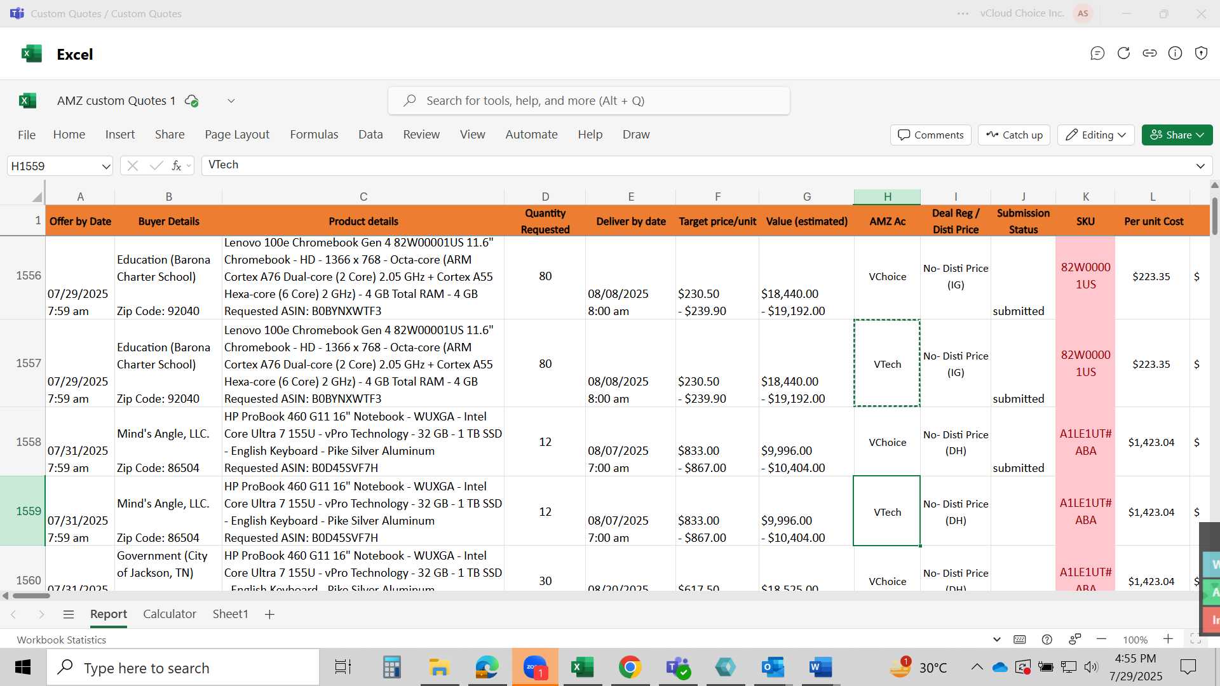Click the AS profile avatar
The height and width of the screenshot is (686, 1220).
(1083, 13)
